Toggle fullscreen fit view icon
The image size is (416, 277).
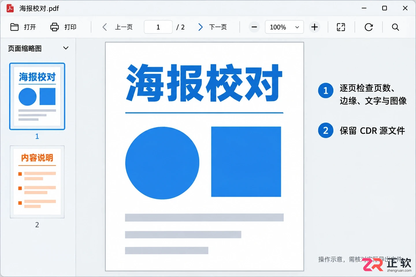(341, 27)
